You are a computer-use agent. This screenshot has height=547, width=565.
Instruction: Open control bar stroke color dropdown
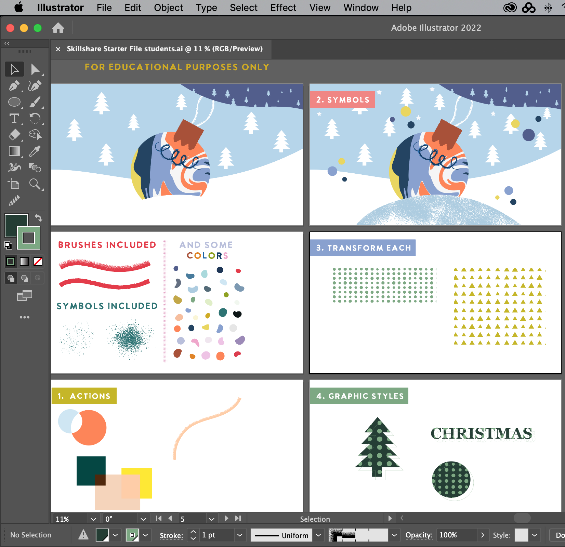(x=145, y=535)
